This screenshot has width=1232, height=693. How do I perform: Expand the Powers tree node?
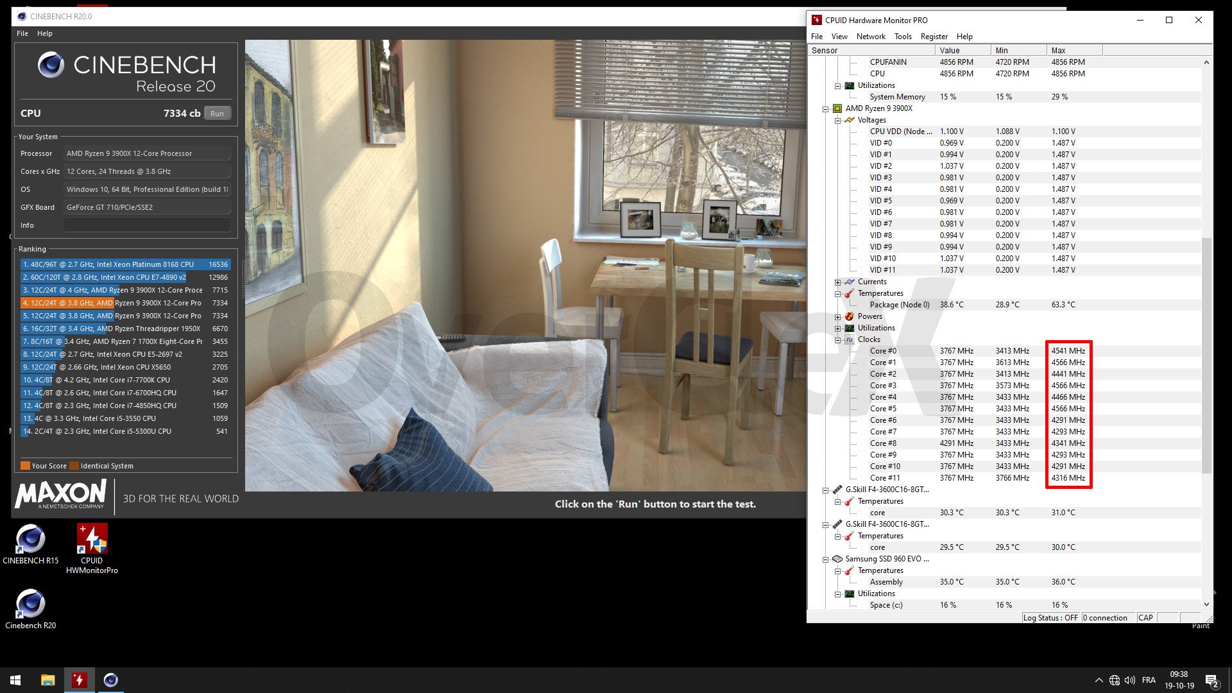click(x=837, y=317)
